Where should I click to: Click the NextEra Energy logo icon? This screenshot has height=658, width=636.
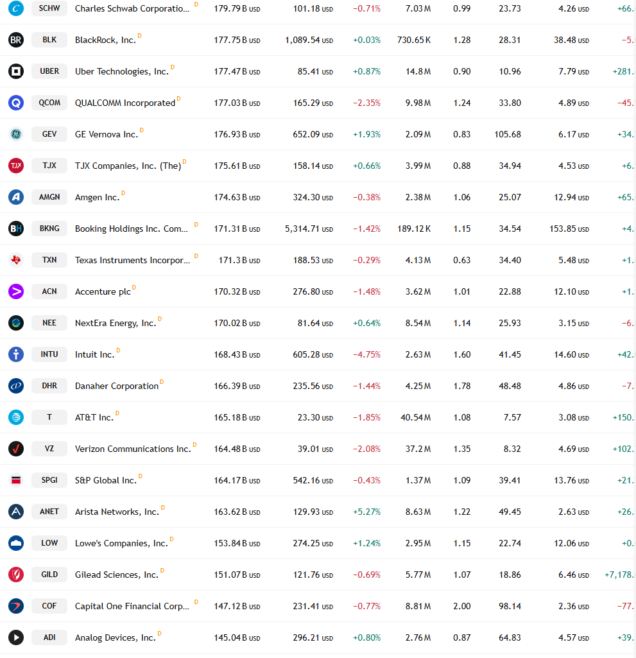(x=16, y=323)
